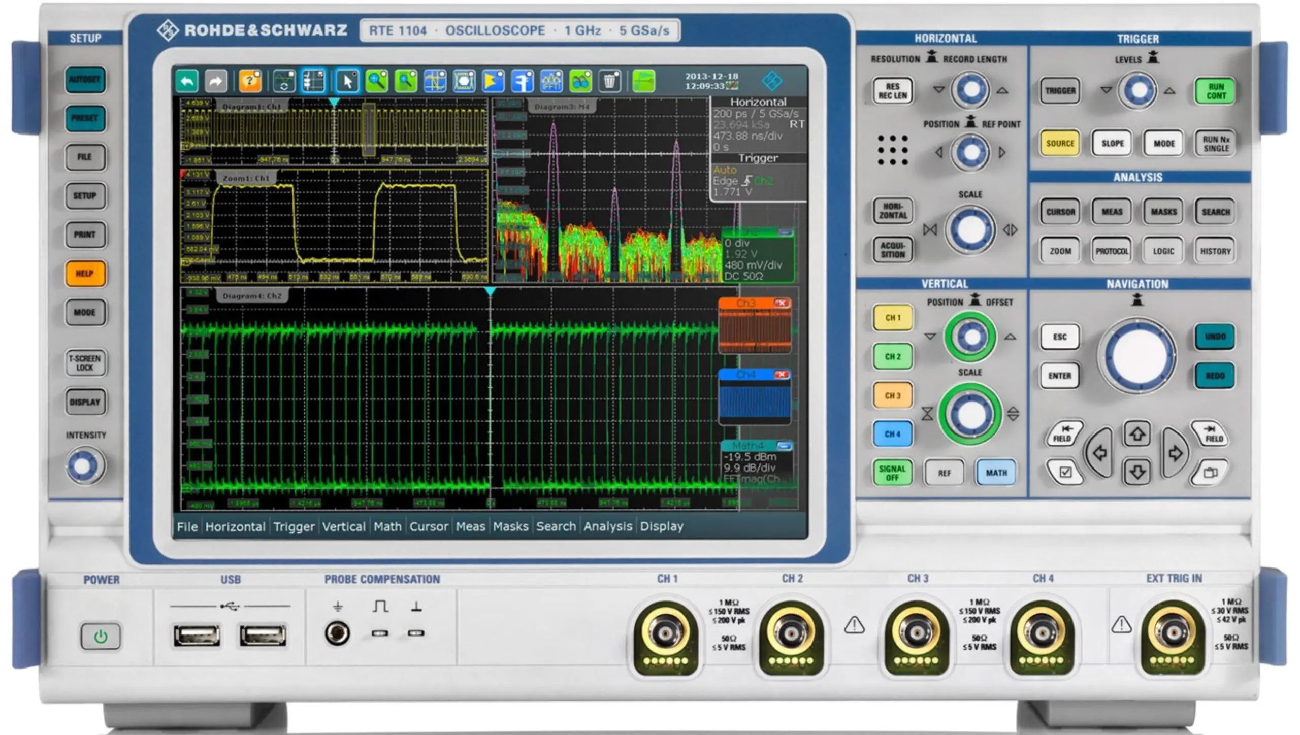
Task: Close the Ch3 signal box via red X
Action: 782,303
